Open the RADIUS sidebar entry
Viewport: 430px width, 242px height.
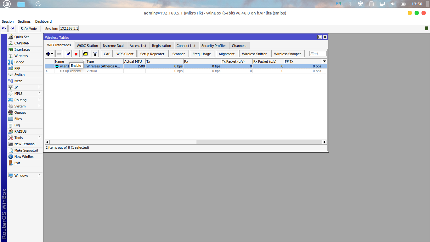25,131
